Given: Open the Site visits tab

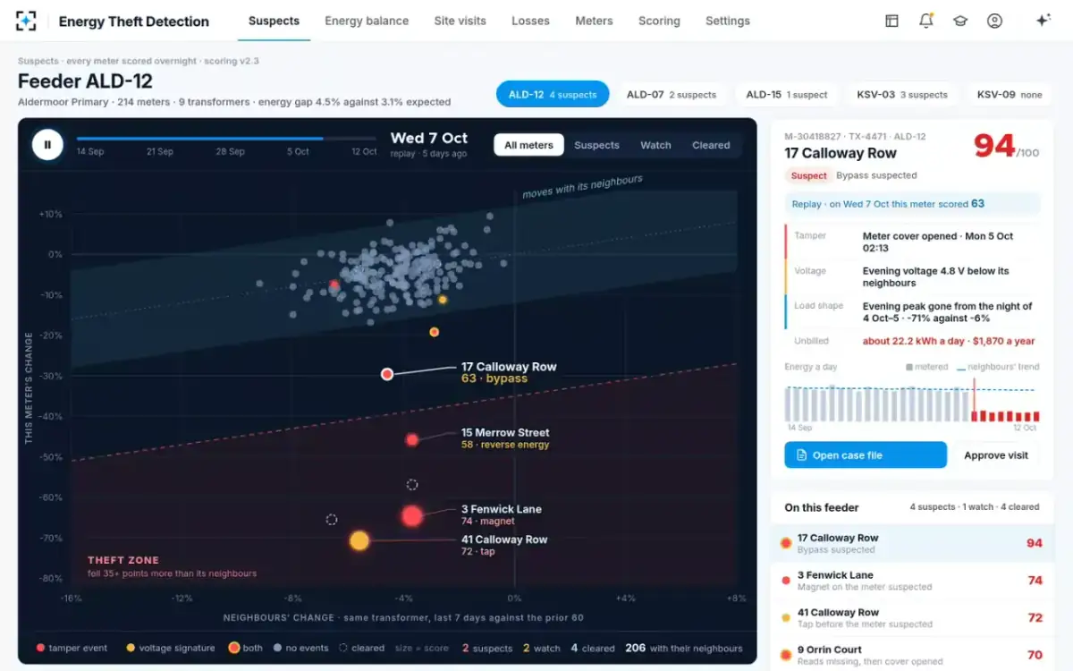Looking at the screenshot, I should coord(460,21).
